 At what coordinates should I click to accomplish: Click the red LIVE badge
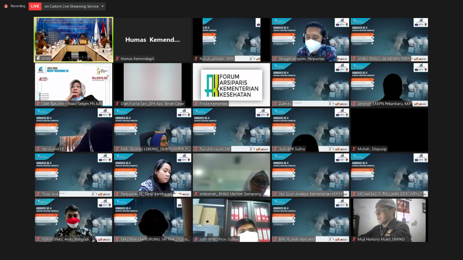point(35,6)
